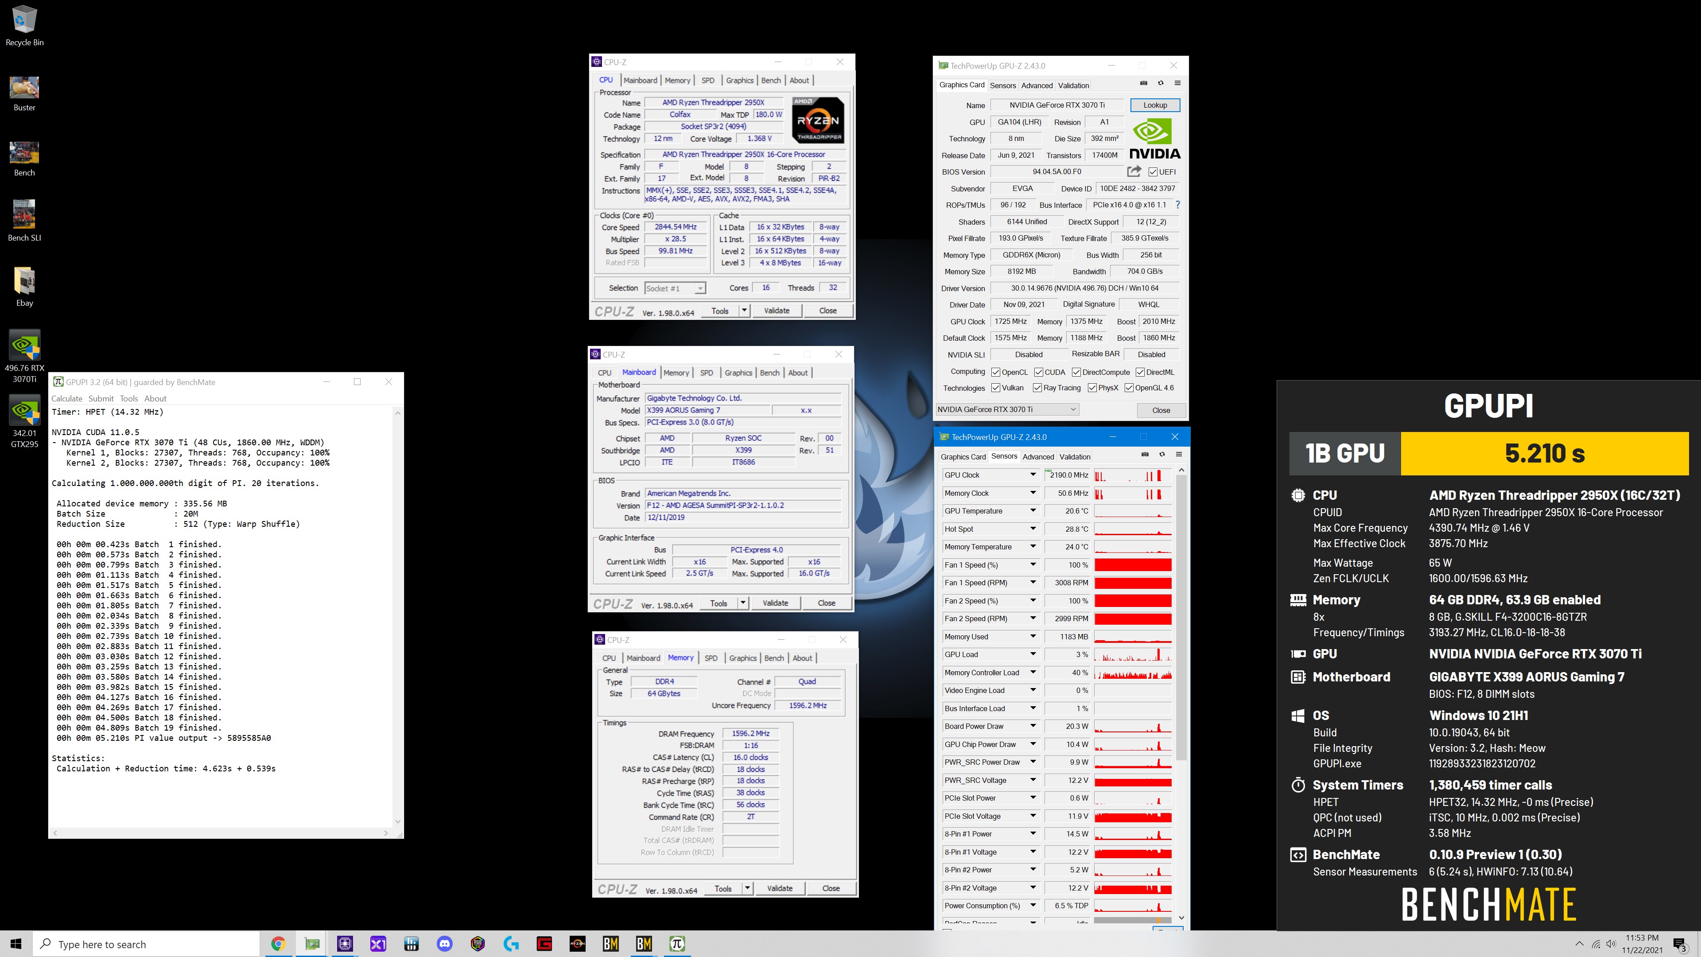Select Buster desktop icon
Screen dimensions: 1701x957
point(24,93)
